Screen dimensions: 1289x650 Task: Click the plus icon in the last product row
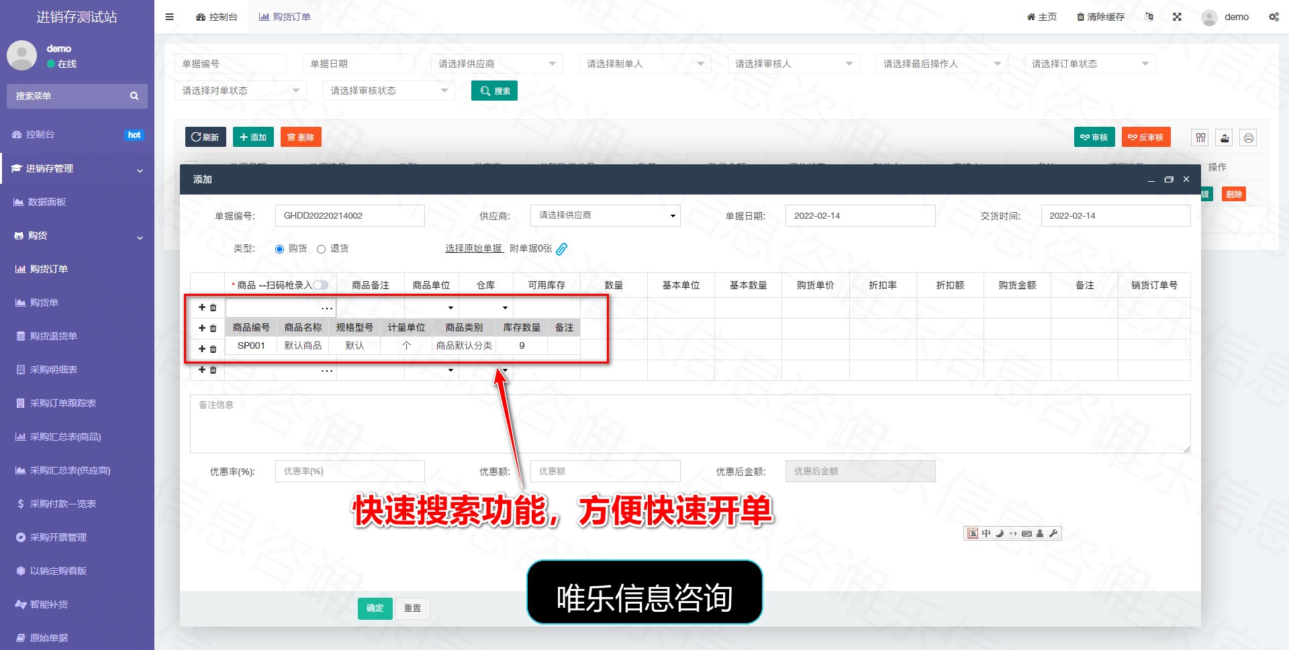pos(202,370)
